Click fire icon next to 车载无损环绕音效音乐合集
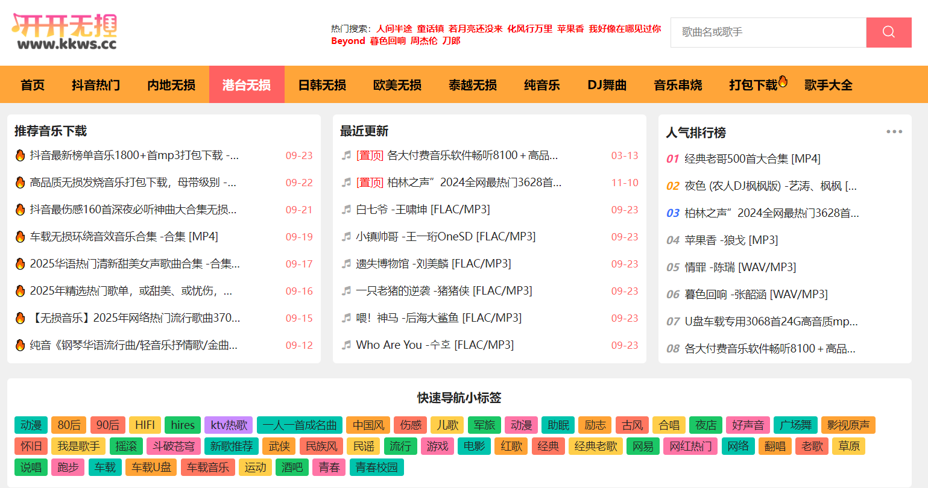 tap(20, 237)
